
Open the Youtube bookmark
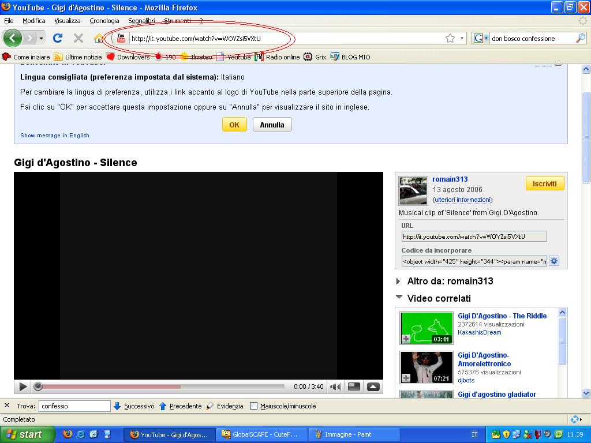pyautogui.click(x=234, y=57)
